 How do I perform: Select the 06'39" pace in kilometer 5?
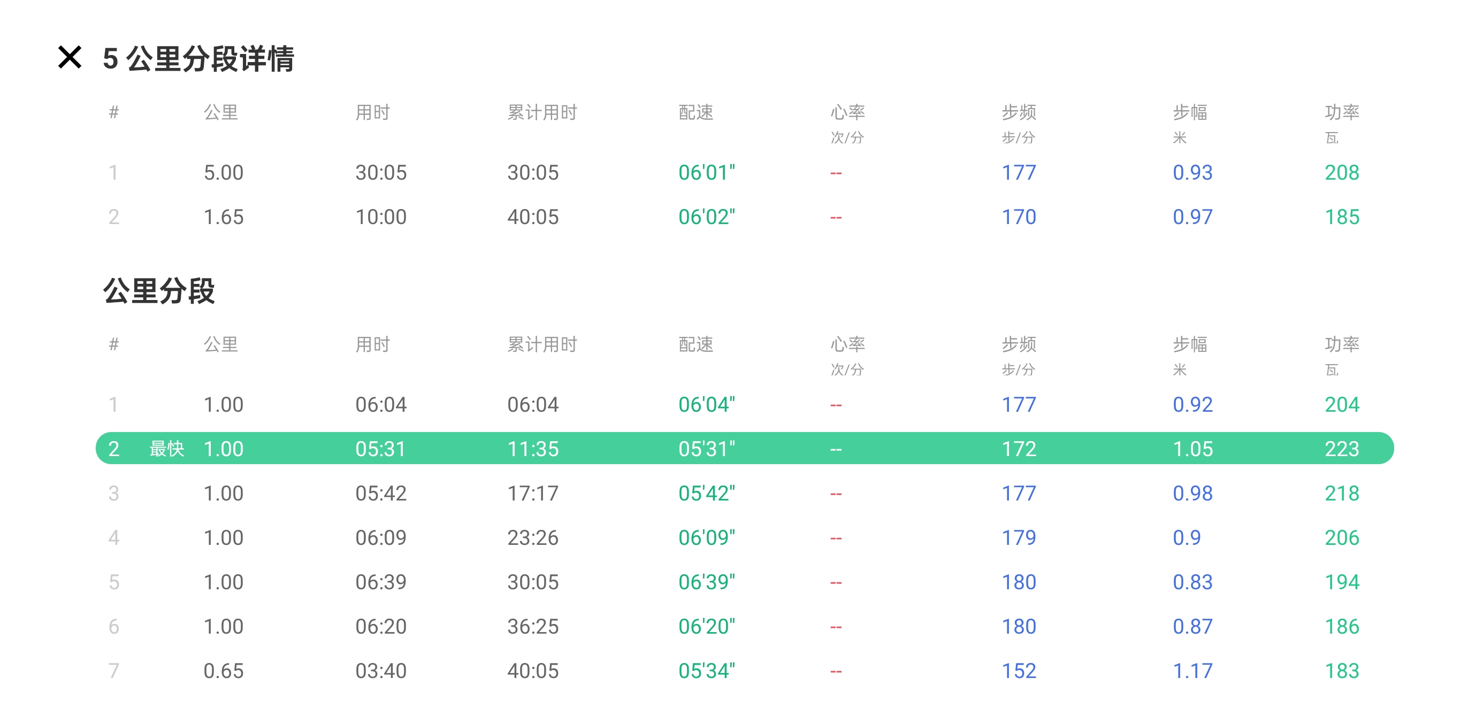(706, 582)
